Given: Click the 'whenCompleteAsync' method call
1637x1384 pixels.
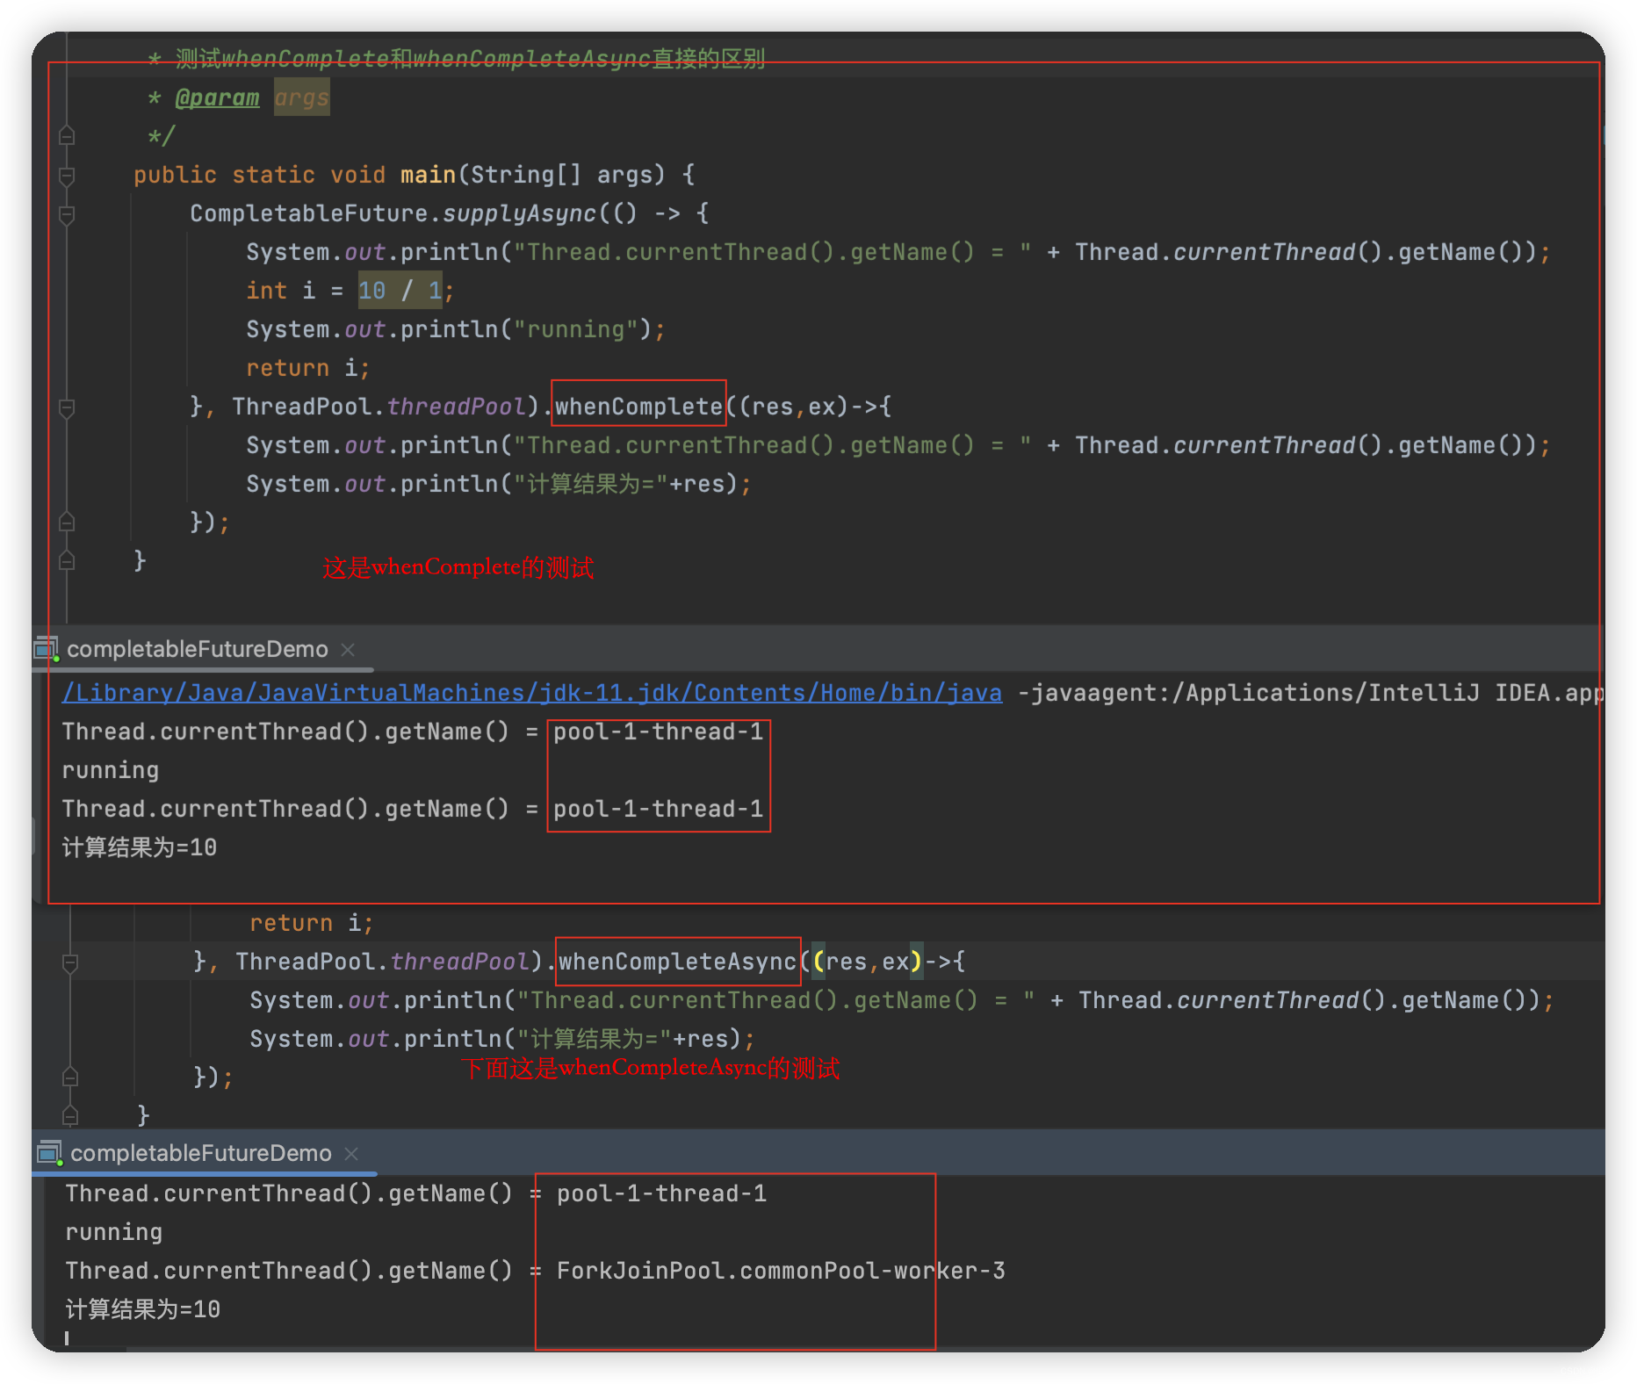Looking at the screenshot, I should tap(677, 962).
